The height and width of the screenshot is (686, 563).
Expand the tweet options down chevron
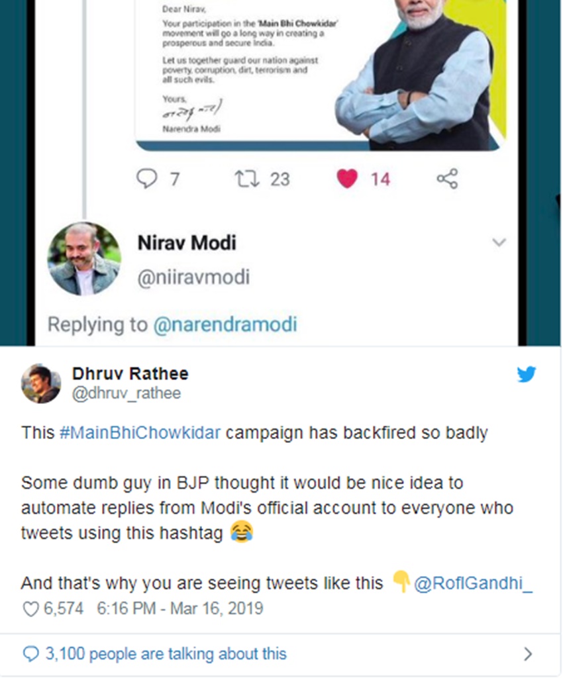tap(499, 242)
